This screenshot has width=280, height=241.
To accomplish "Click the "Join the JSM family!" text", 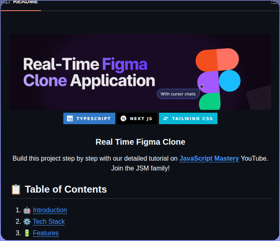I will (140, 168).
